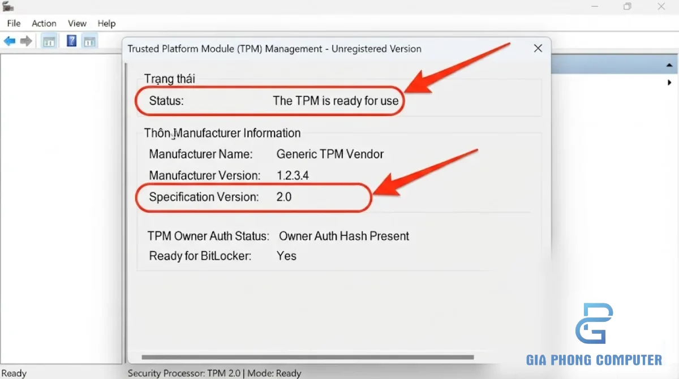Toggle the Show/Hide Console Tree toolbar icon

49,41
